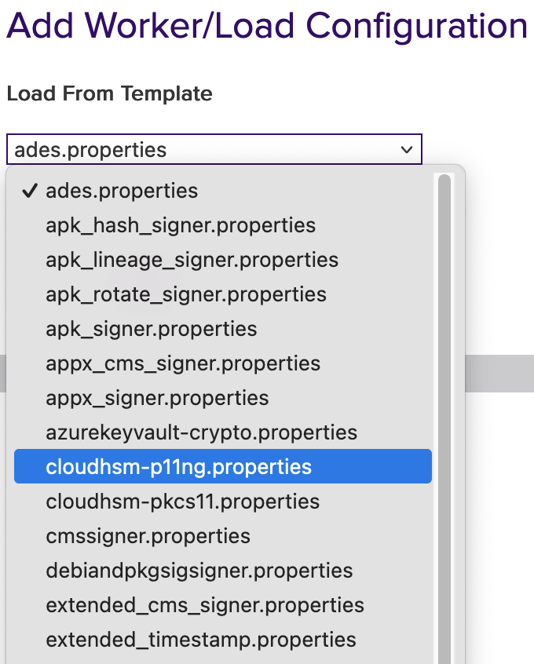Screen dimensions: 534x664
Task: Select appx_cms_signer.properties template
Action: 183,363
